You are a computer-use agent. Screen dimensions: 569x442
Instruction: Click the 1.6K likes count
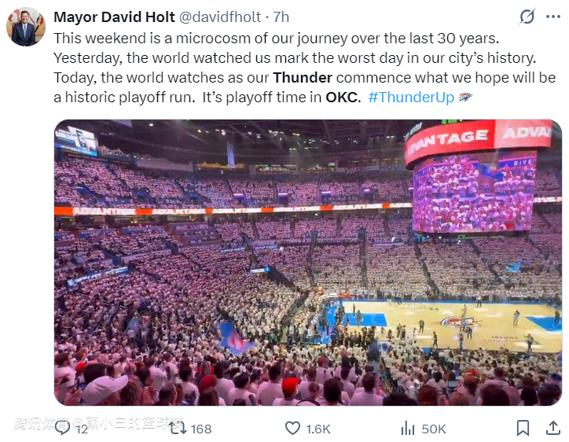coord(318,429)
